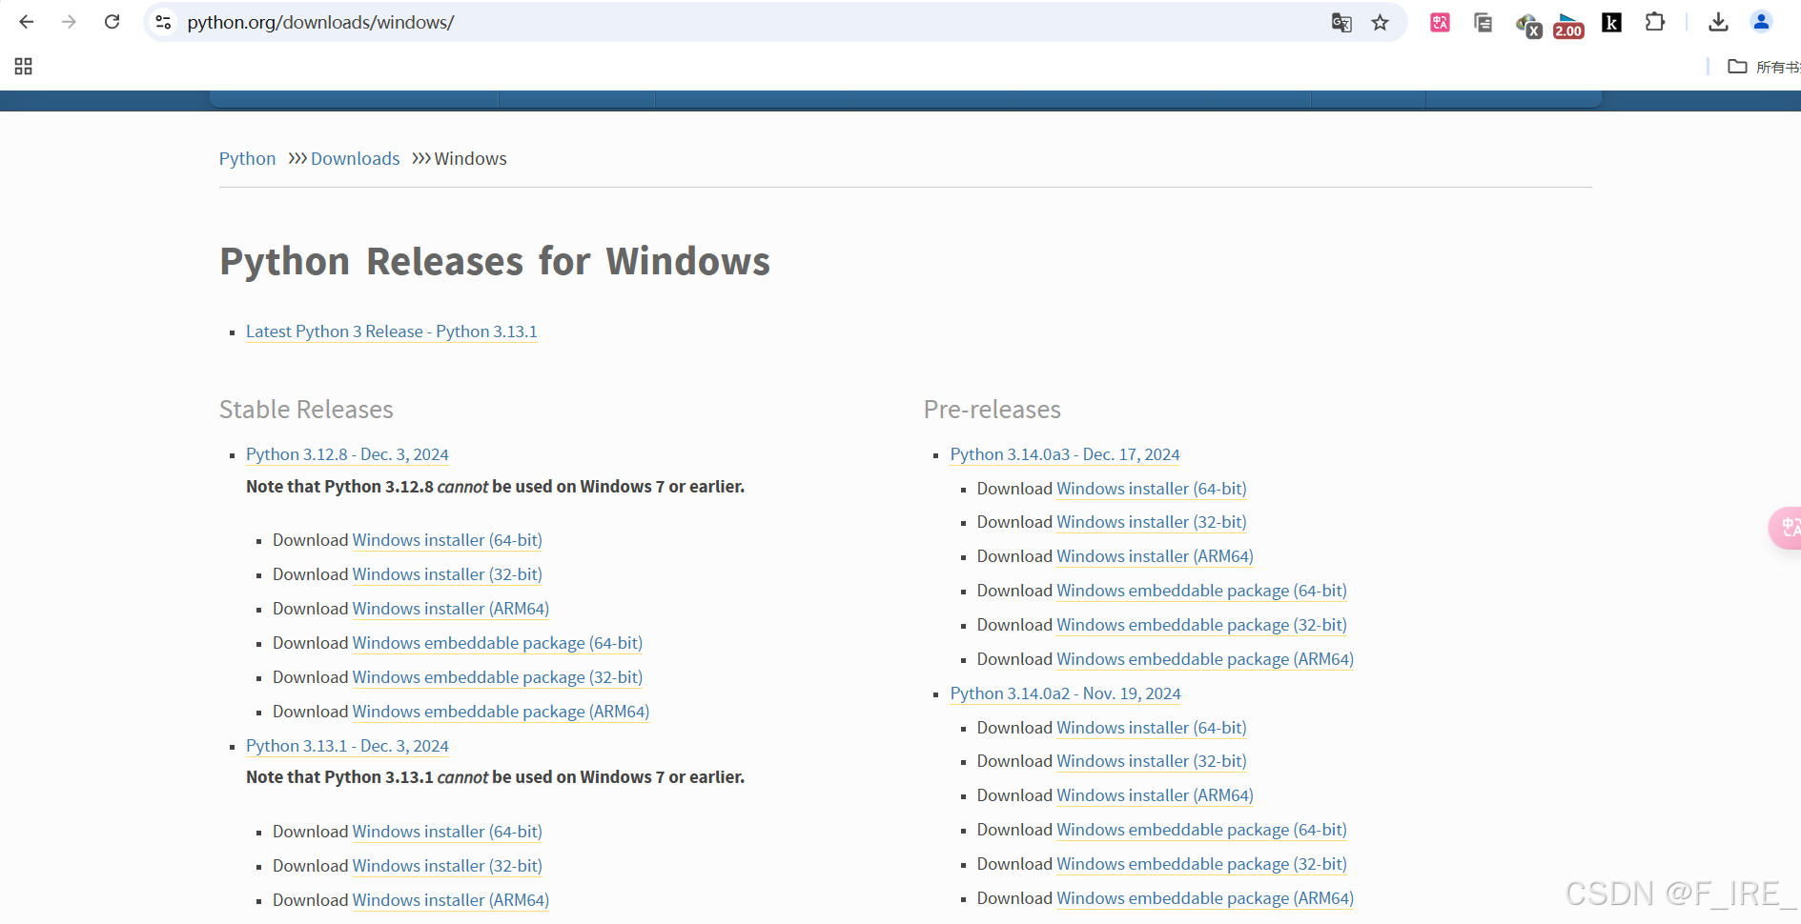1801x924 pixels.
Task: Open the all bookmarks folder
Action: [1764, 67]
